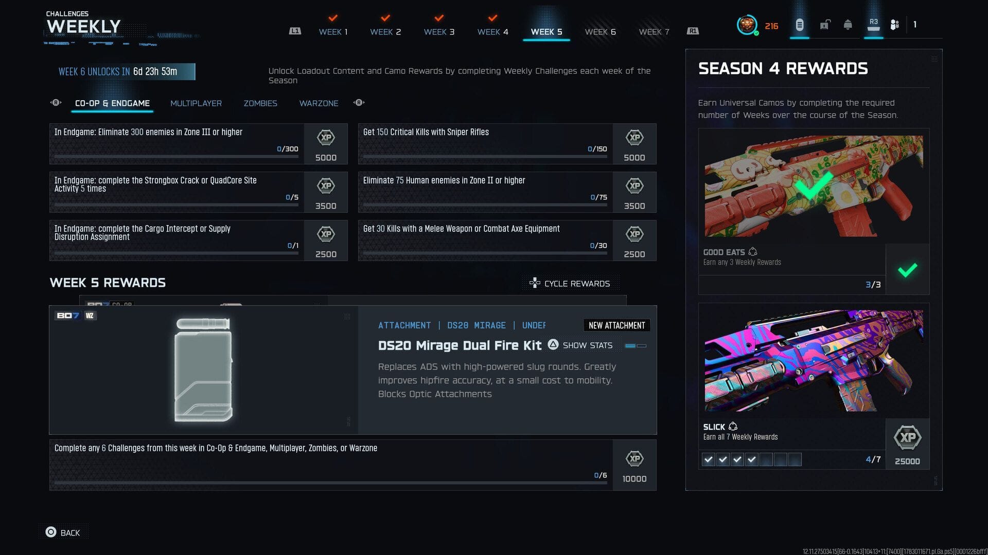Viewport: 988px width, 555px height.
Task: Open the battle pass token icon
Action: [800, 25]
